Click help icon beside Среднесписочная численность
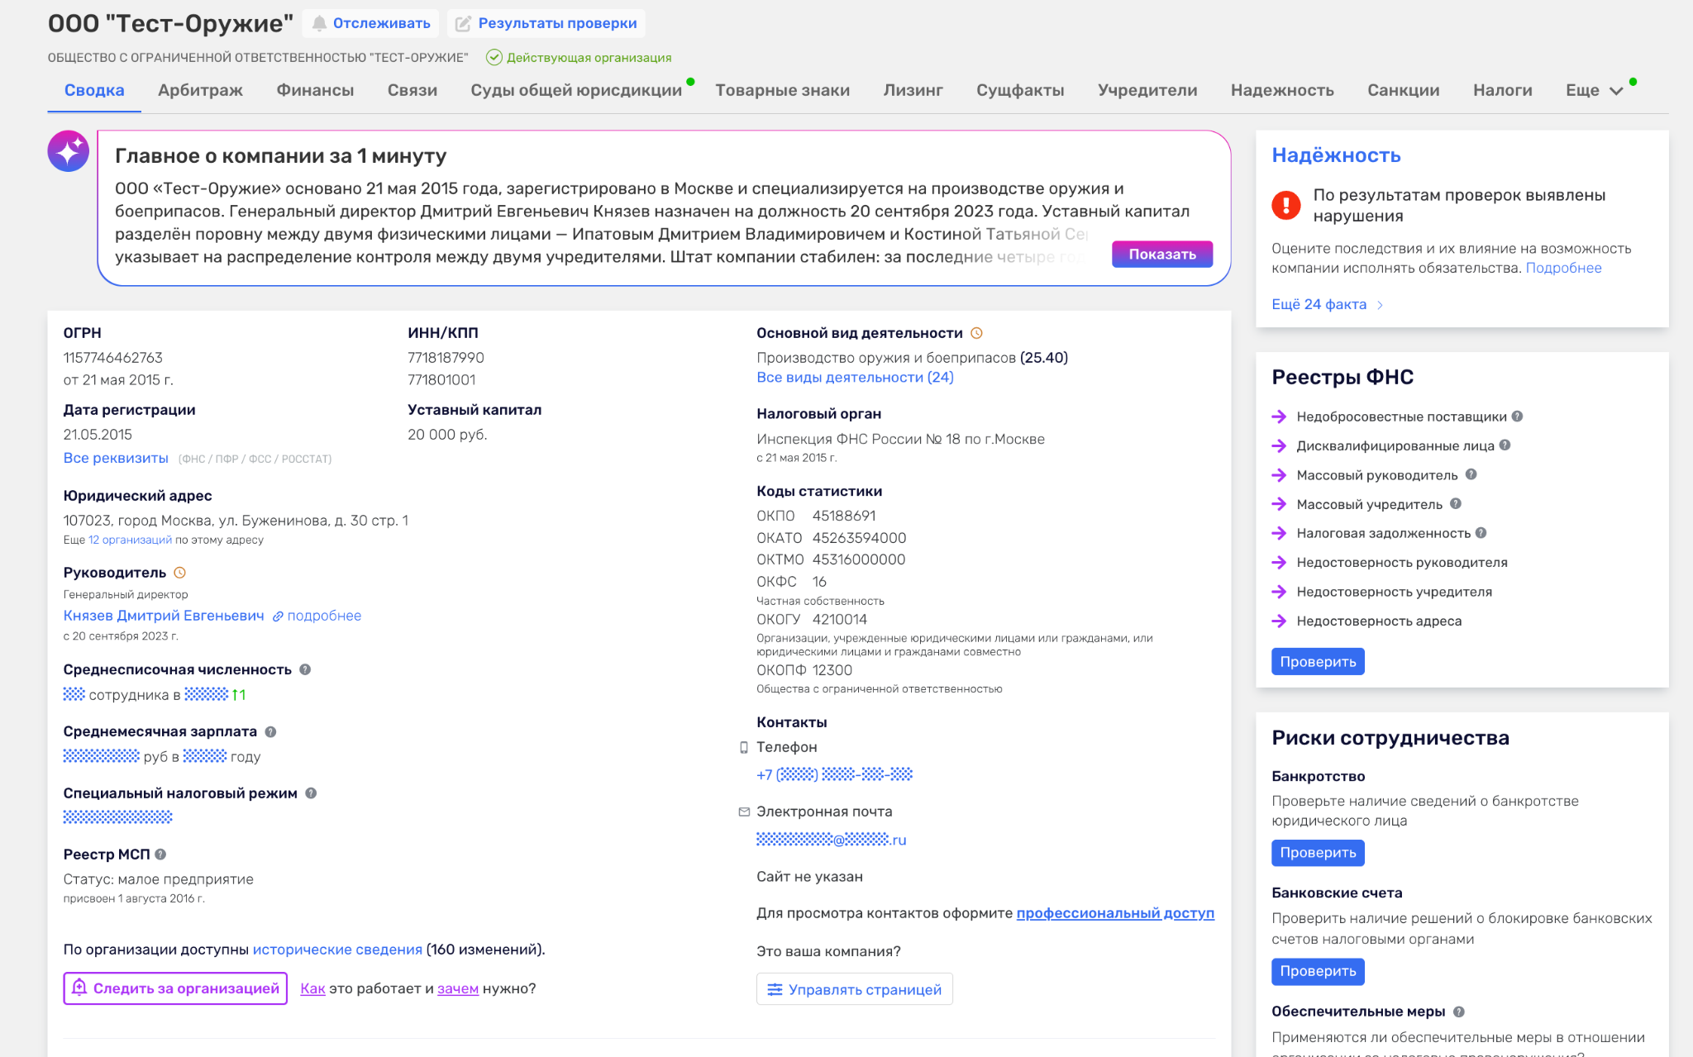 (x=305, y=669)
